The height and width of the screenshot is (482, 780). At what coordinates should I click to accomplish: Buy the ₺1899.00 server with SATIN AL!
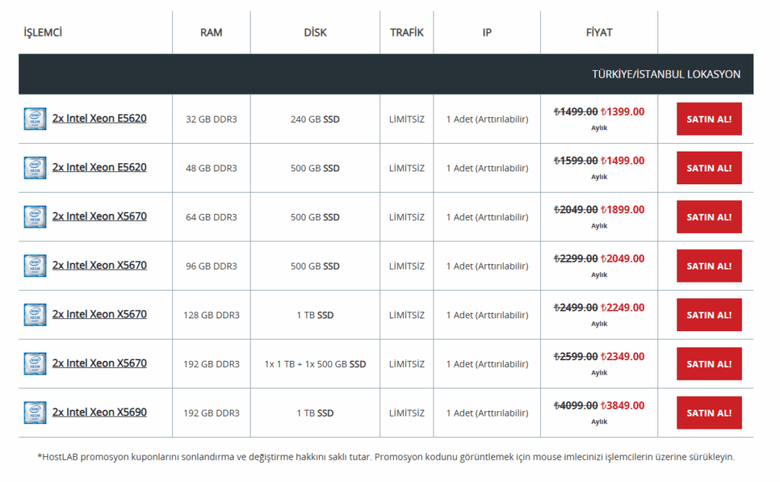pyautogui.click(x=708, y=217)
